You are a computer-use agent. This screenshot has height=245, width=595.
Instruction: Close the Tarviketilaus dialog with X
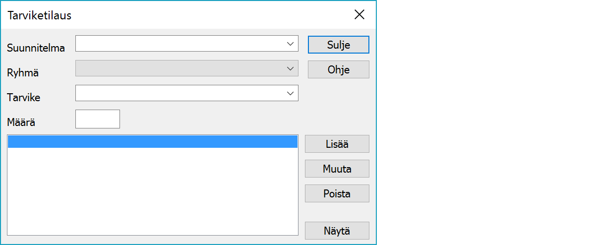pos(359,15)
